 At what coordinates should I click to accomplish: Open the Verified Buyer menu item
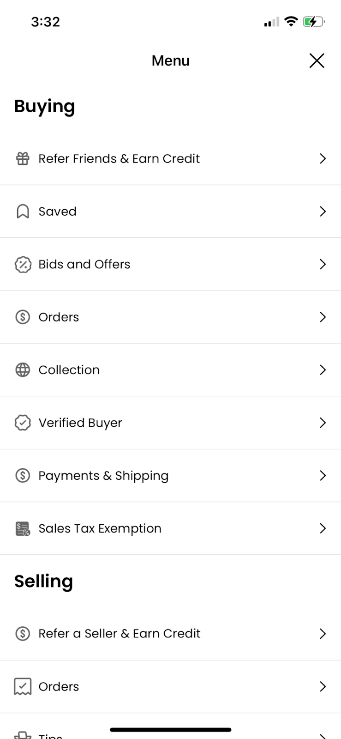[x=80, y=423]
